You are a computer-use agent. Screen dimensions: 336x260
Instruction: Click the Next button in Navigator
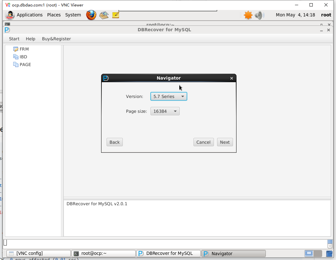click(225, 142)
